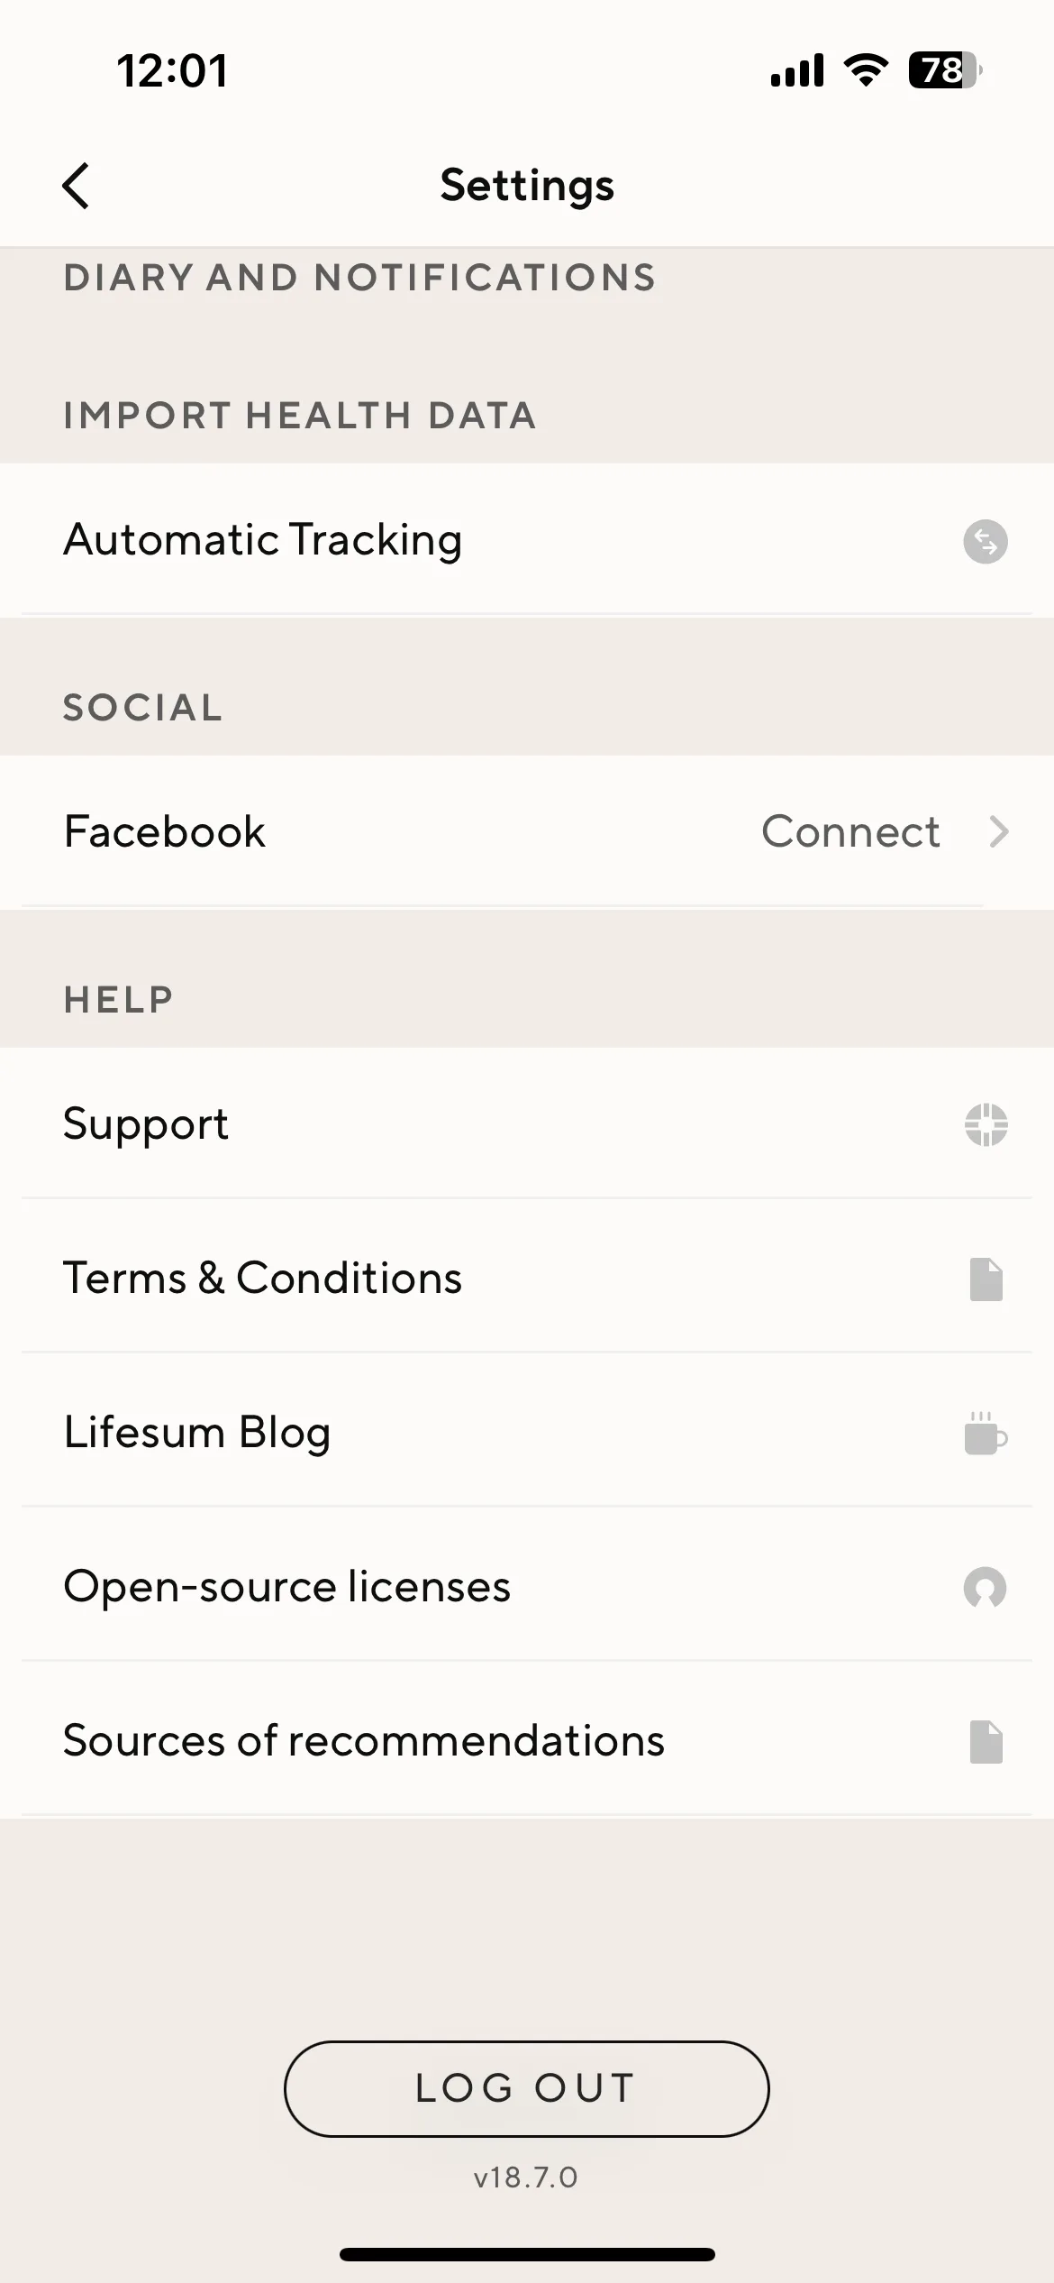Tap the sync arrows icon beside Automatic Tracking
This screenshot has width=1054, height=2283.
pyautogui.click(x=986, y=542)
